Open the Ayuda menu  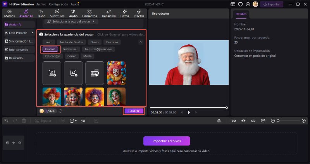pyautogui.click(x=75, y=4)
